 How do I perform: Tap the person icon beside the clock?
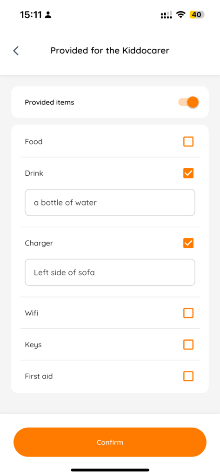click(48, 14)
